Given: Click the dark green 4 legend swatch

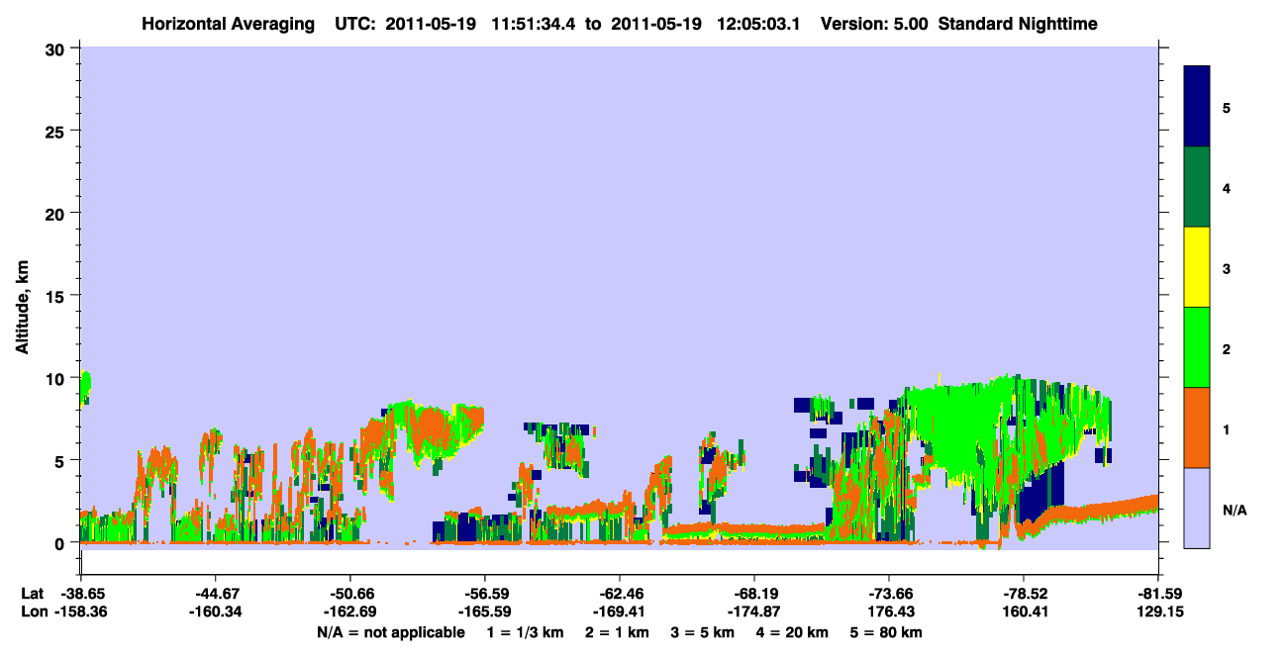Looking at the screenshot, I should point(1197,187).
